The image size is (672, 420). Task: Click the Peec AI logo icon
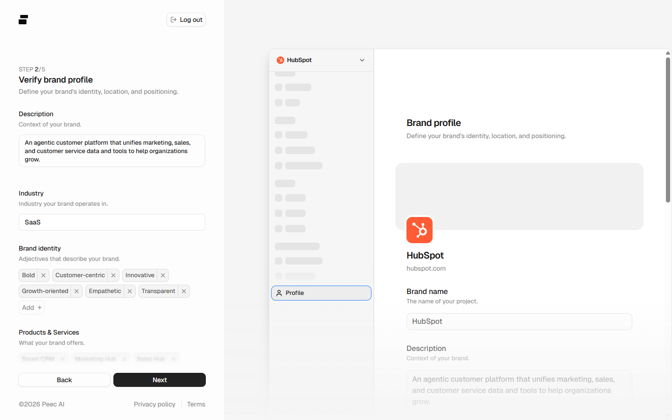click(23, 20)
